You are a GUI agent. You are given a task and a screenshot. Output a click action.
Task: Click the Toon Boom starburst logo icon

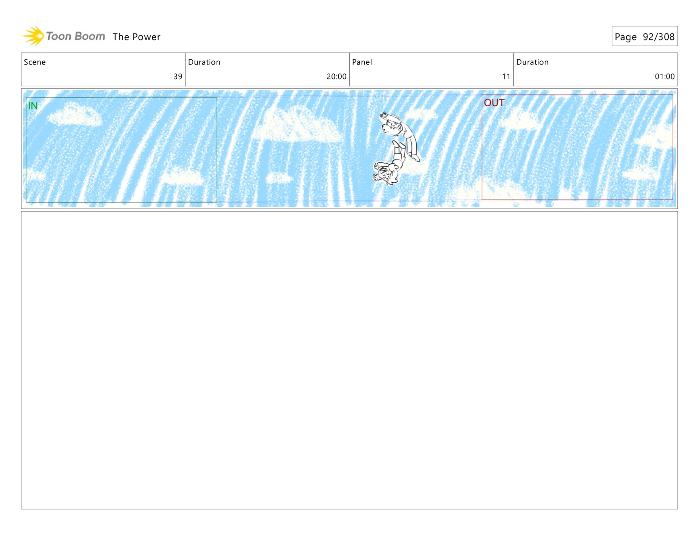point(34,36)
